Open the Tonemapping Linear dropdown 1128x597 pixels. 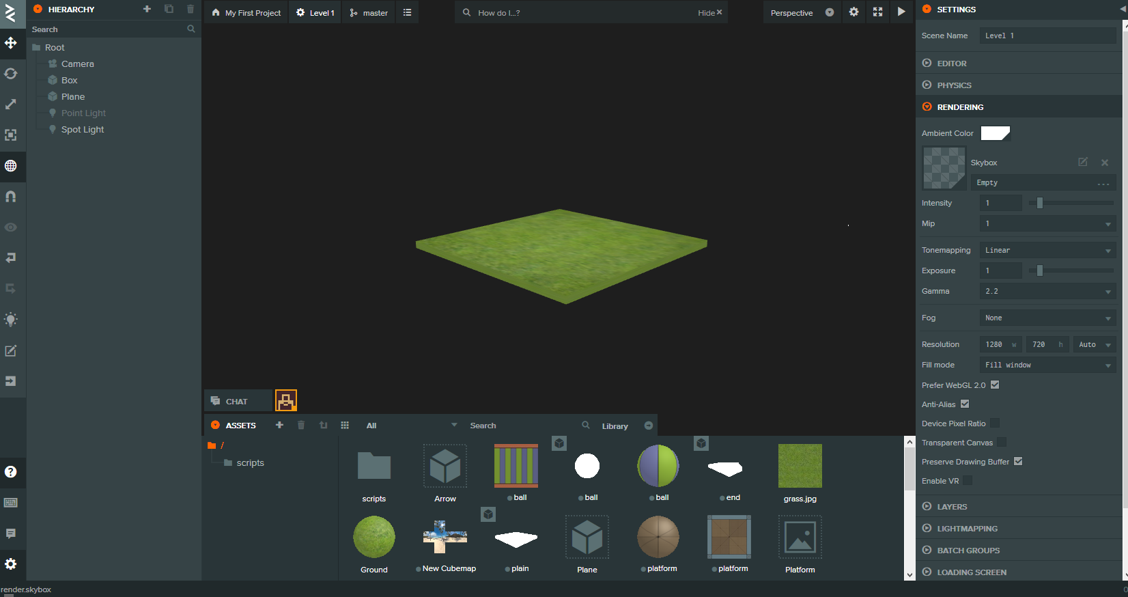pos(1048,250)
